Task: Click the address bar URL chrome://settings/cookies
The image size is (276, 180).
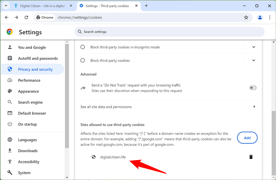Action: [80, 17]
